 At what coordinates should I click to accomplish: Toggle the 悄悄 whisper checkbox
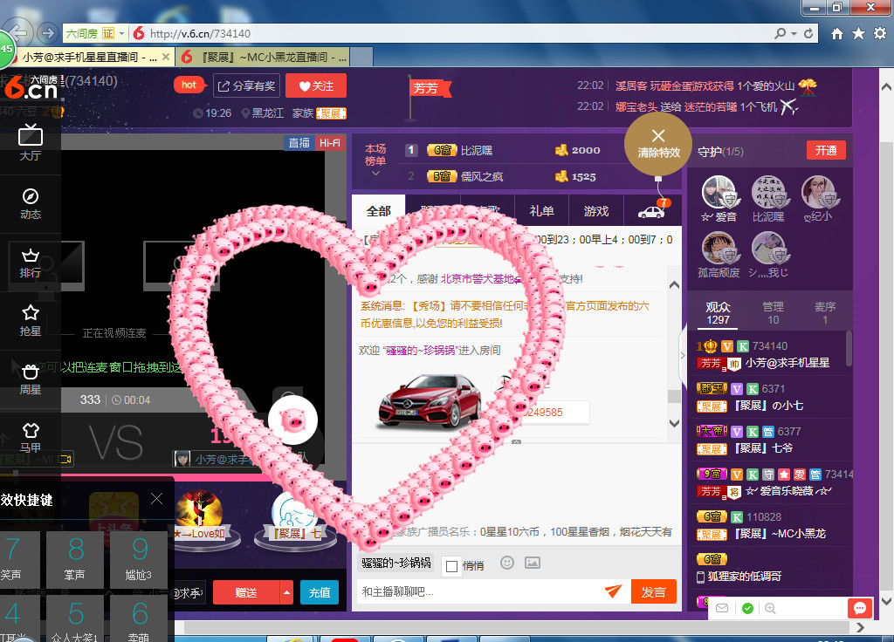(x=451, y=566)
